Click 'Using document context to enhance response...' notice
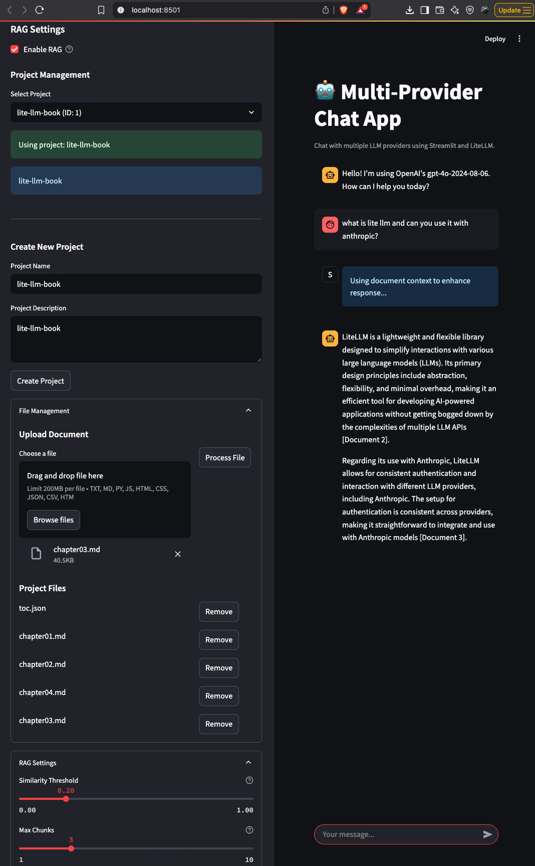Screen dimensions: 535x866 (420, 286)
